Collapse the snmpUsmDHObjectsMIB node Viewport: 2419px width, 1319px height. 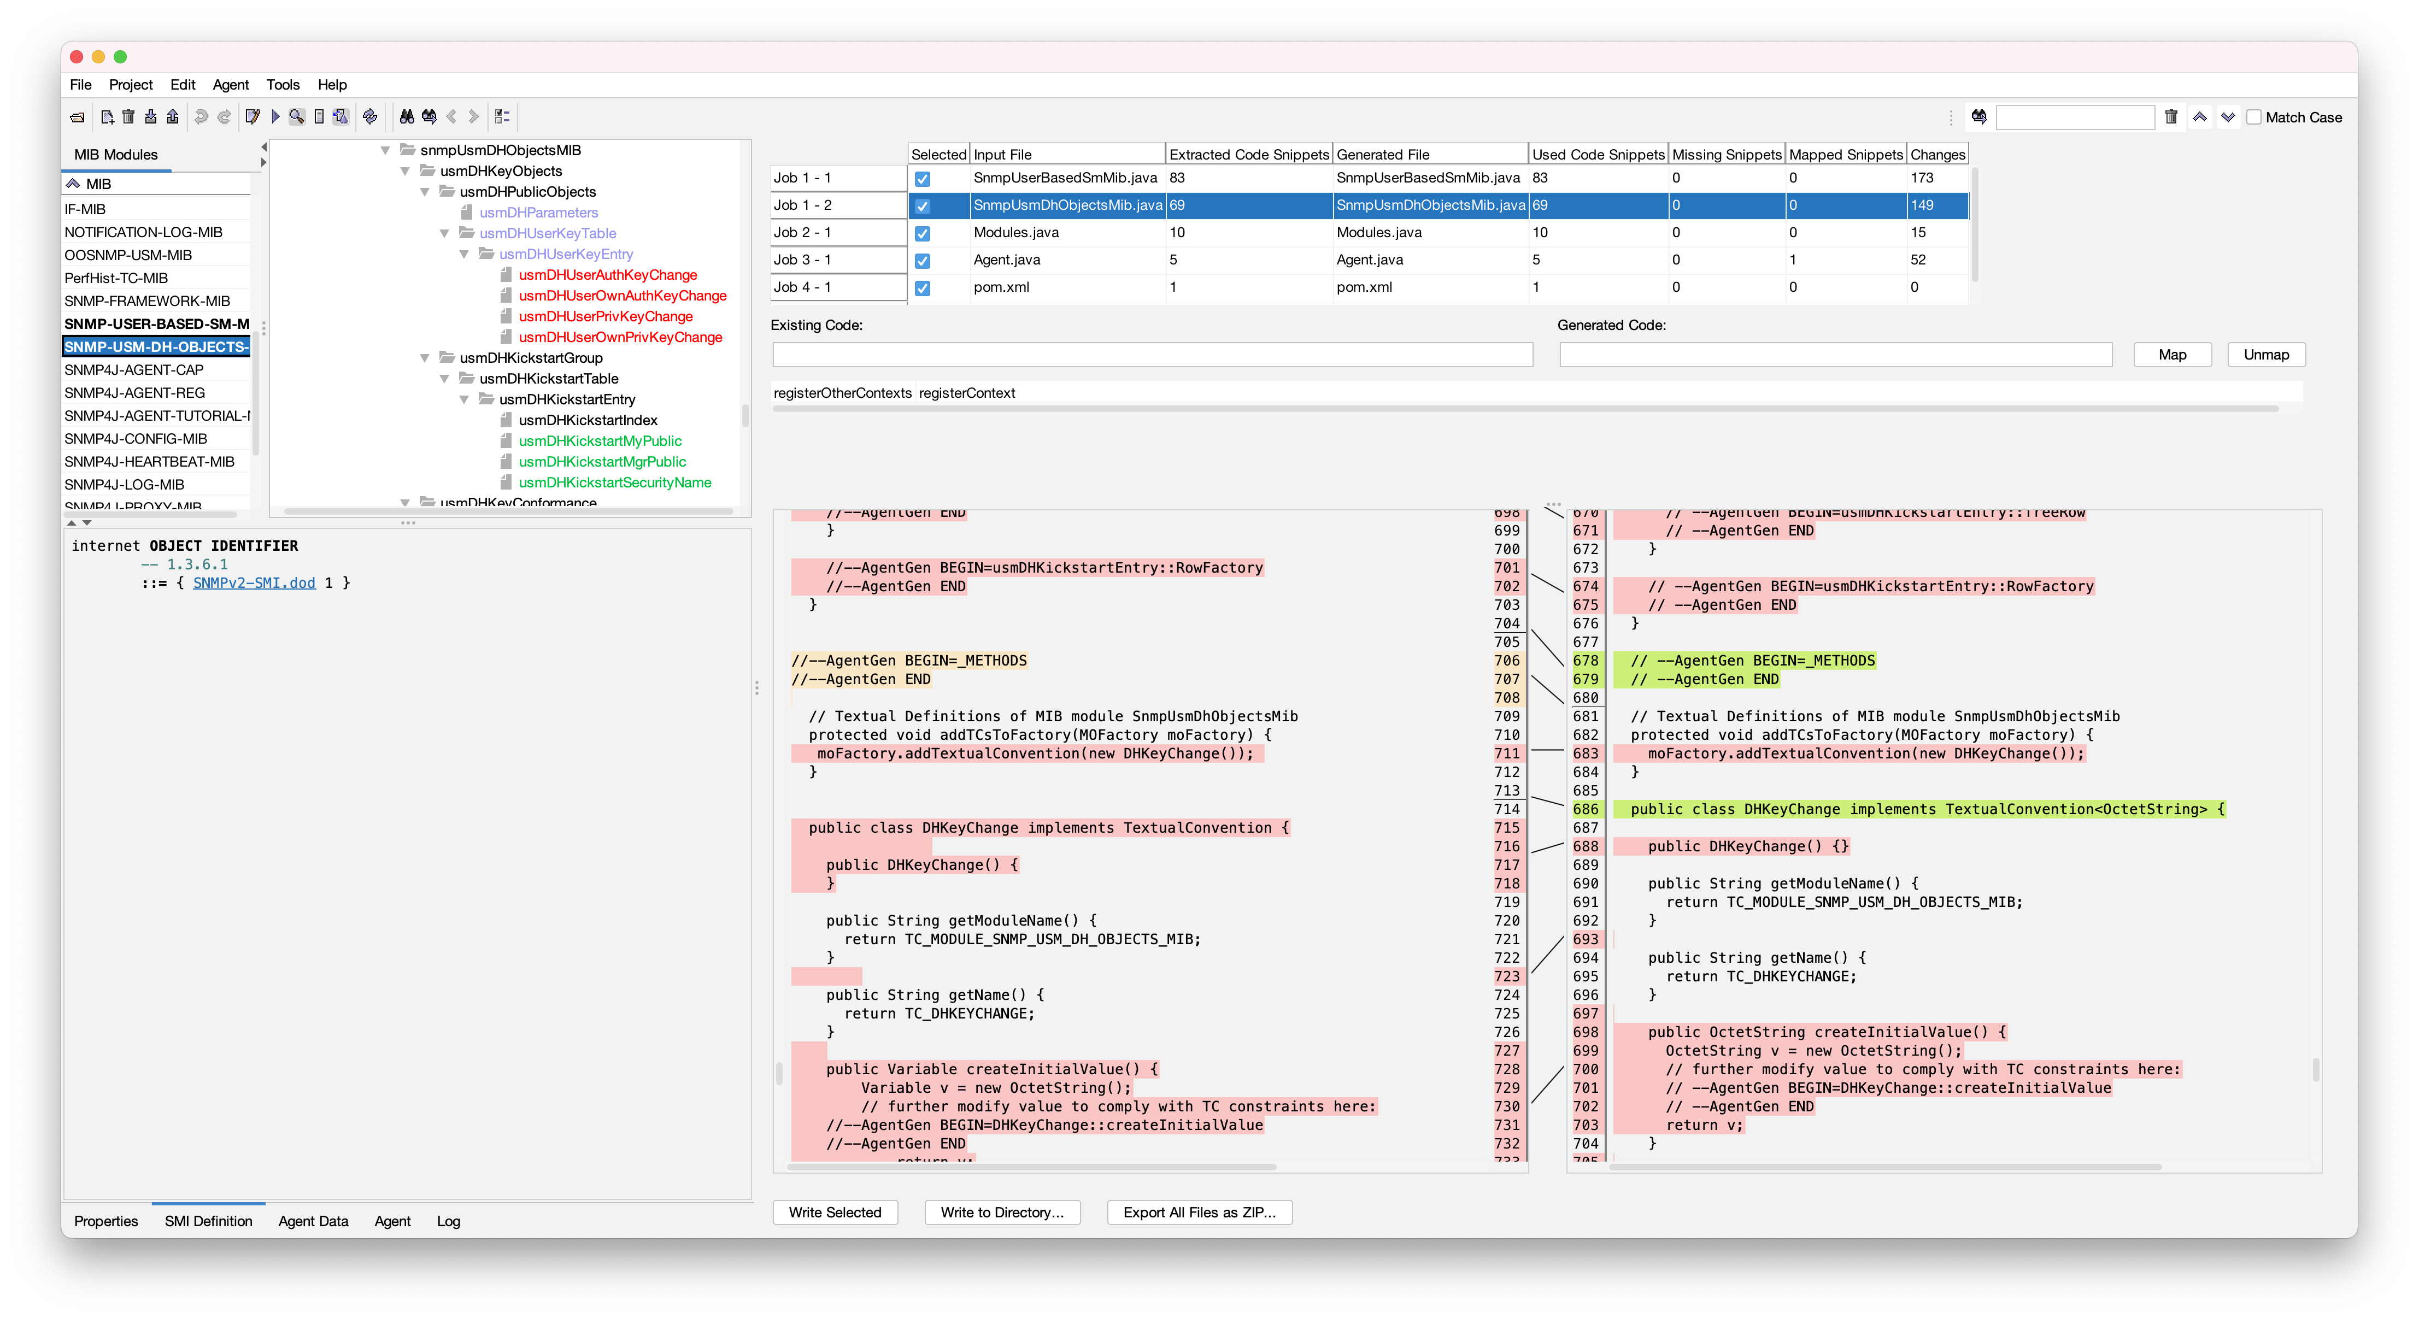pyautogui.click(x=385, y=149)
